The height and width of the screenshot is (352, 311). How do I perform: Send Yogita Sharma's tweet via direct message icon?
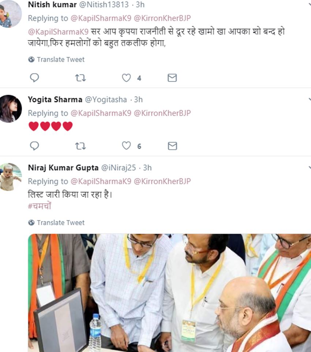point(172,146)
